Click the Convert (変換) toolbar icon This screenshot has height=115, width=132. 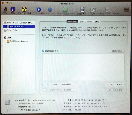93,9
